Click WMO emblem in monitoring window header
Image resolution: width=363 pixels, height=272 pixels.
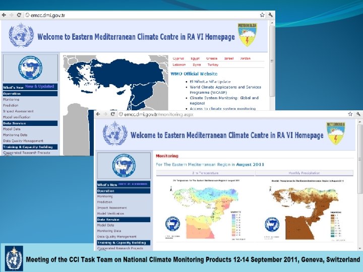pos(115,133)
